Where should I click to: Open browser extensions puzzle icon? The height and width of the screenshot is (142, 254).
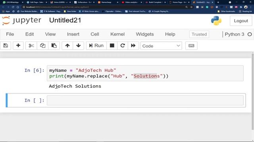tap(241, 7)
